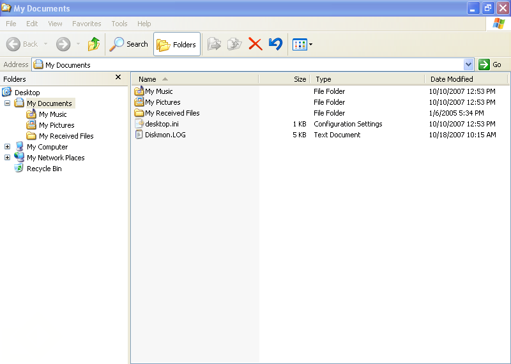Toggle the Folders pane button
Screen dimensions: 511x364
click(177, 44)
